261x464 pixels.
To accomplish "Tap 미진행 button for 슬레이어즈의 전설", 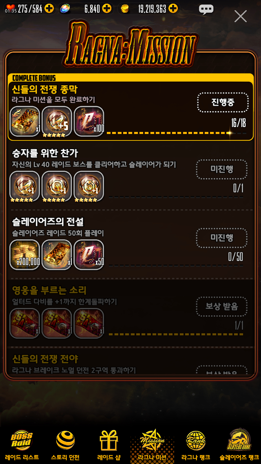I will pyautogui.click(x=222, y=238).
